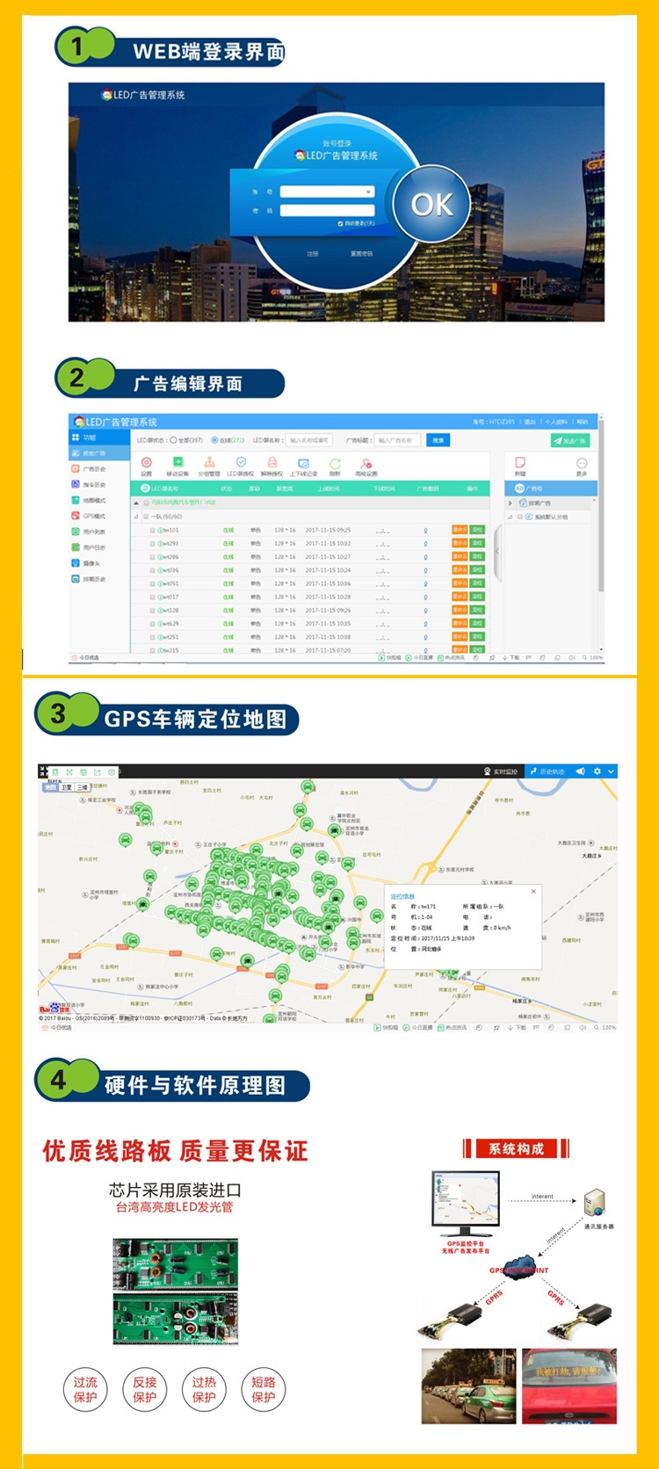Click the big OK login button
This screenshot has height=1469, width=659.
[x=431, y=205]
